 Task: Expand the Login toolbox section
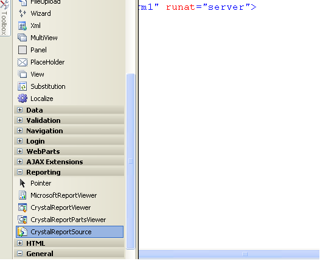pos(20,141)
